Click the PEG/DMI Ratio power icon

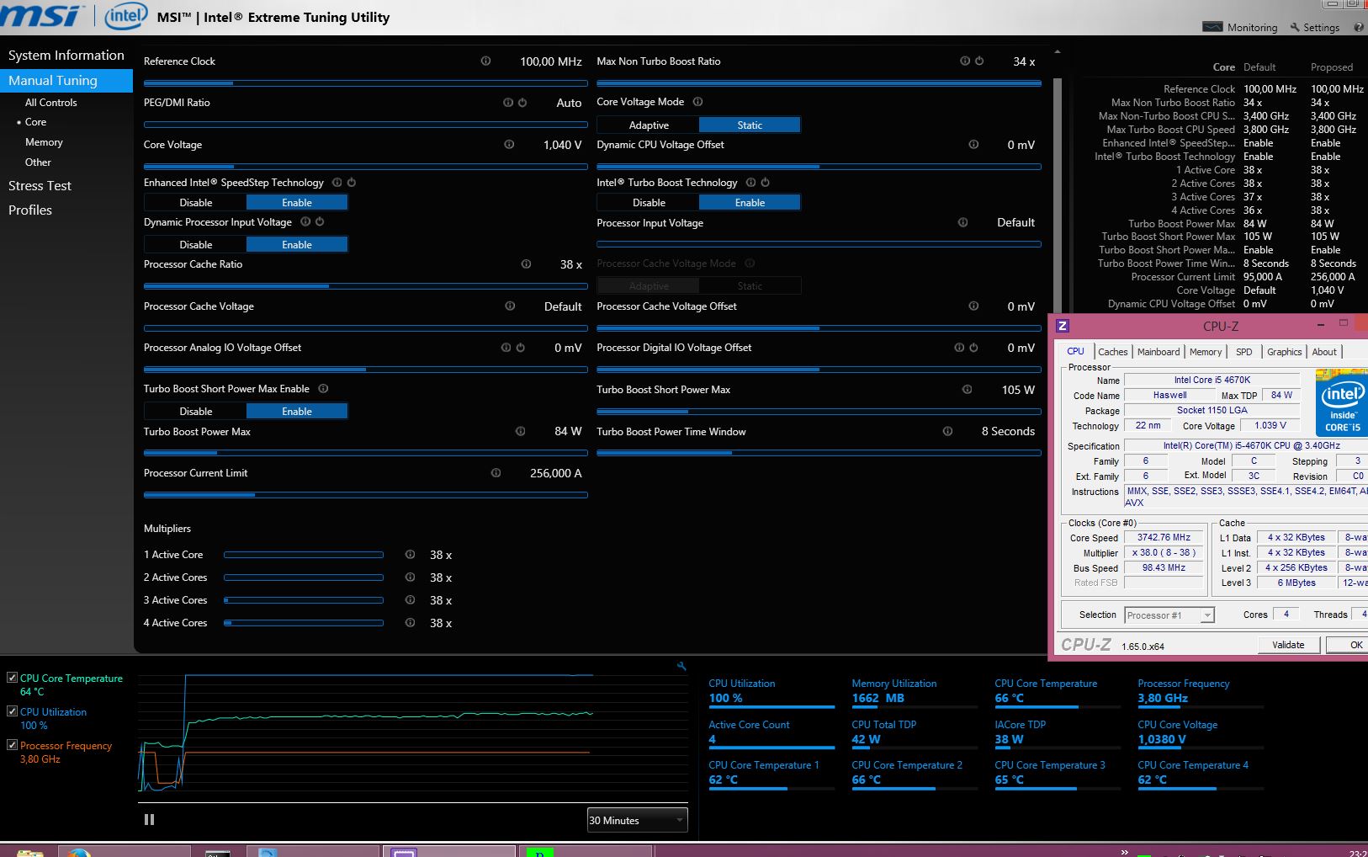pyautogui.click(x=522, y=102)
